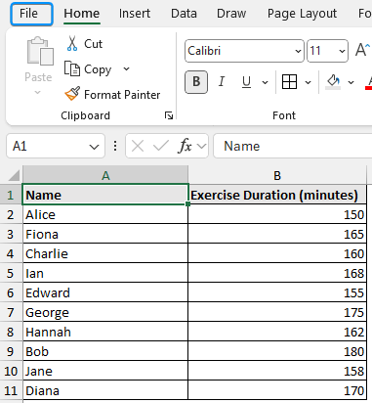Select column B header
The width and height of the screenshot is (372, 403).
tap(277, 175)
